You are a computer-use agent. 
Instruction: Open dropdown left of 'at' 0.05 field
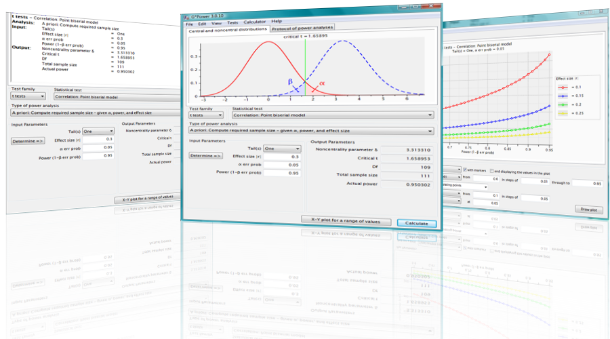click(x=452, y=201)
